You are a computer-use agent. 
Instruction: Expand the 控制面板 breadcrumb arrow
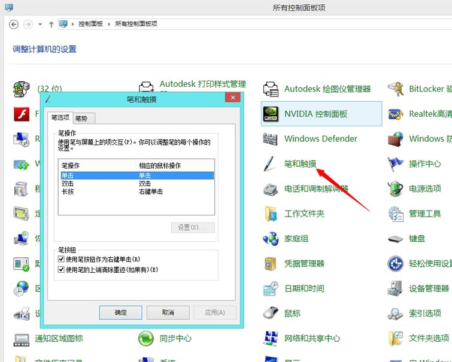point(109,24)
